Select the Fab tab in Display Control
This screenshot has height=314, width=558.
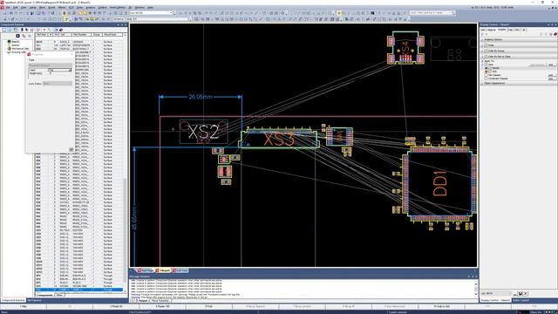(x=510, y=30)
